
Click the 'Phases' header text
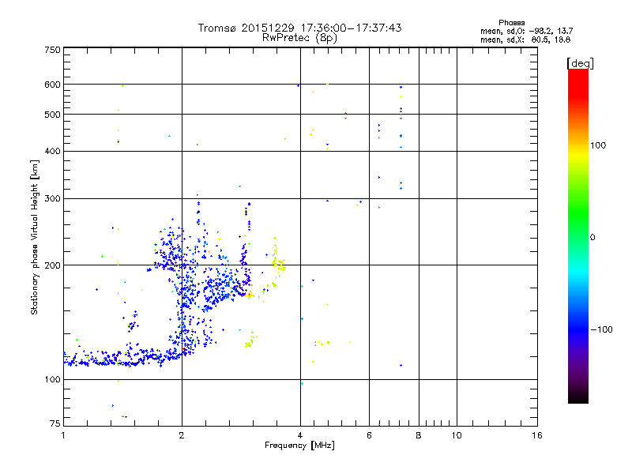511,23
